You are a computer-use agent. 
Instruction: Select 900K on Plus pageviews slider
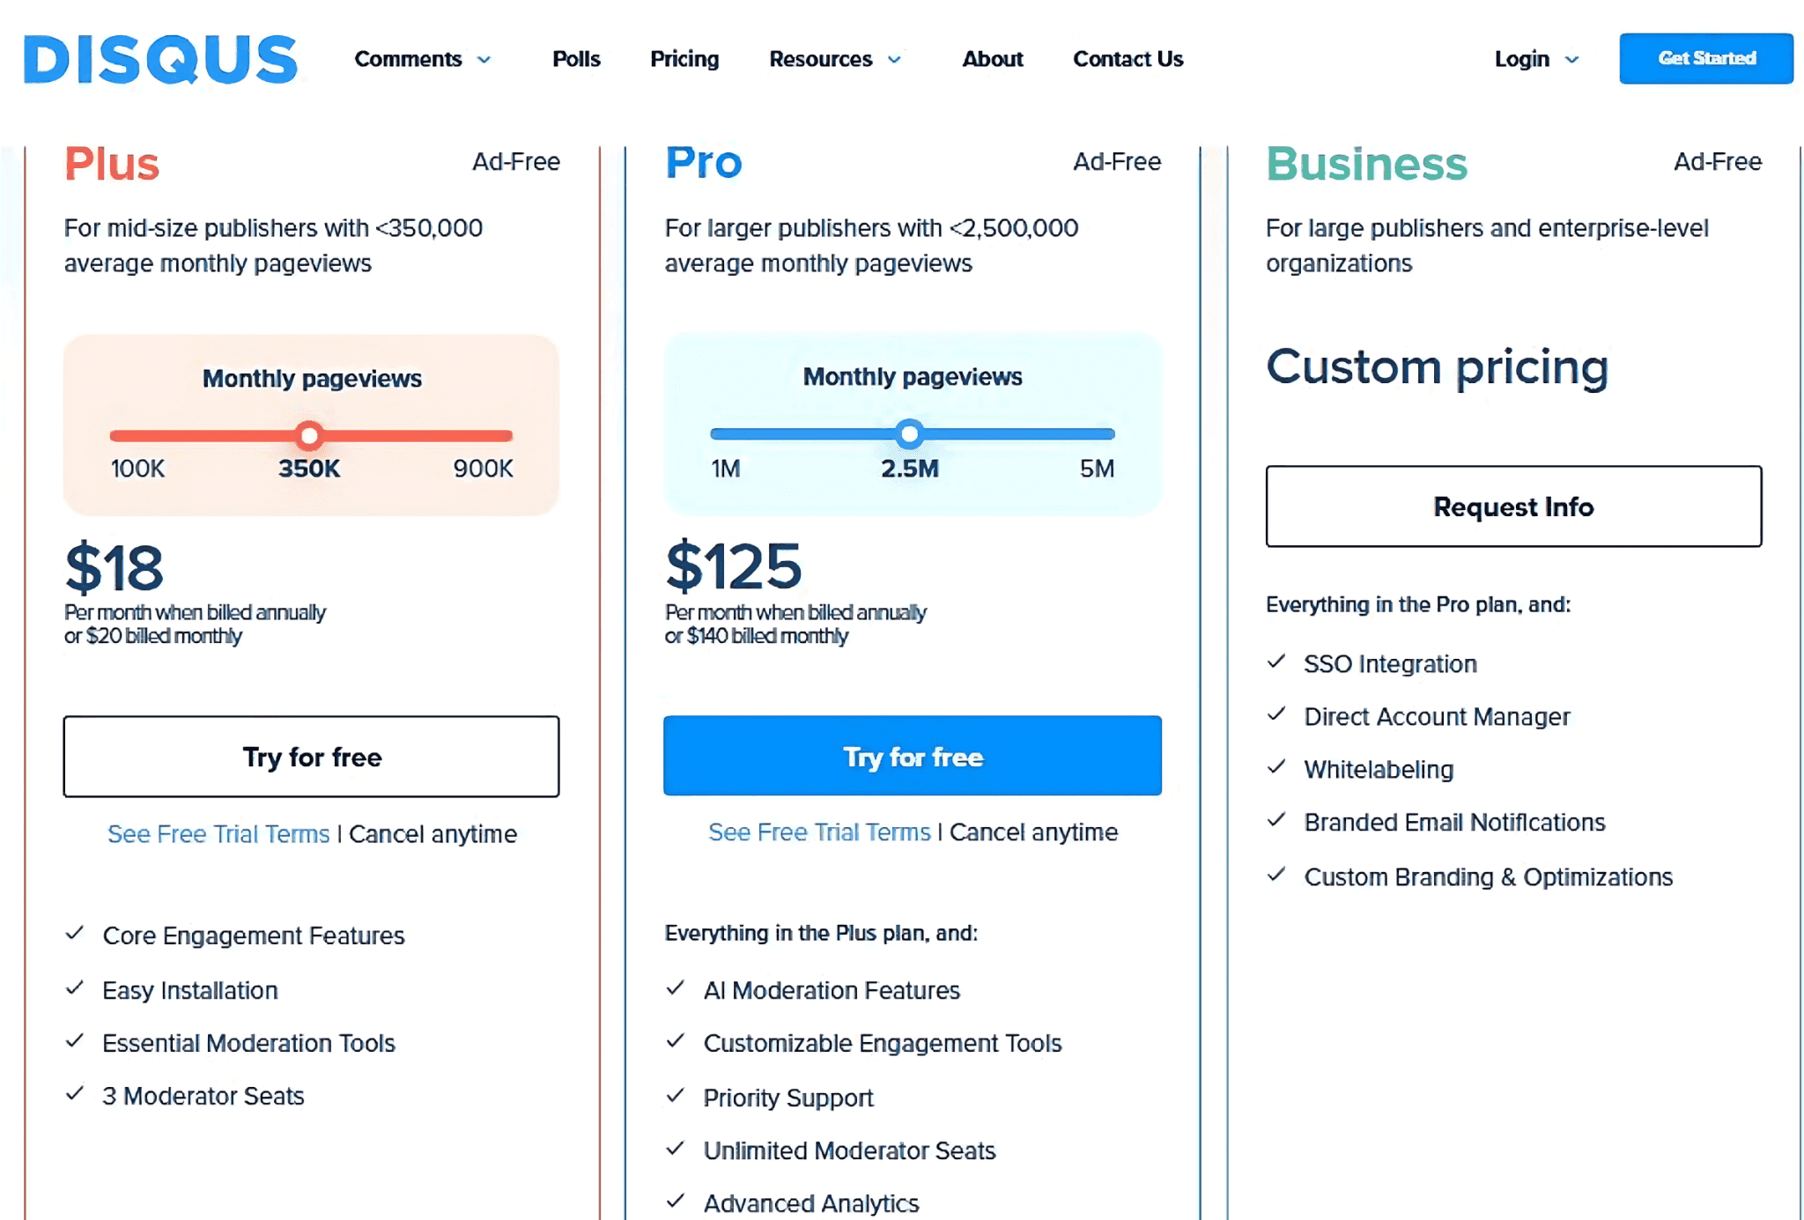coord(483,468)
